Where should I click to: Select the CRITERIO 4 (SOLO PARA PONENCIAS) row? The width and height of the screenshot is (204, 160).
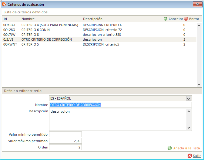click(x=50, y=25)
